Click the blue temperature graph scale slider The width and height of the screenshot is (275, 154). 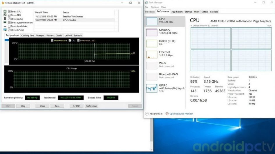7,40
